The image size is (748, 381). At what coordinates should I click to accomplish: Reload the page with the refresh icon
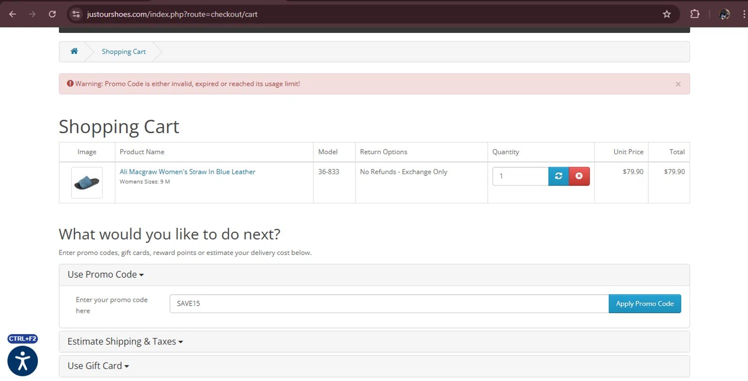(52, 14)
